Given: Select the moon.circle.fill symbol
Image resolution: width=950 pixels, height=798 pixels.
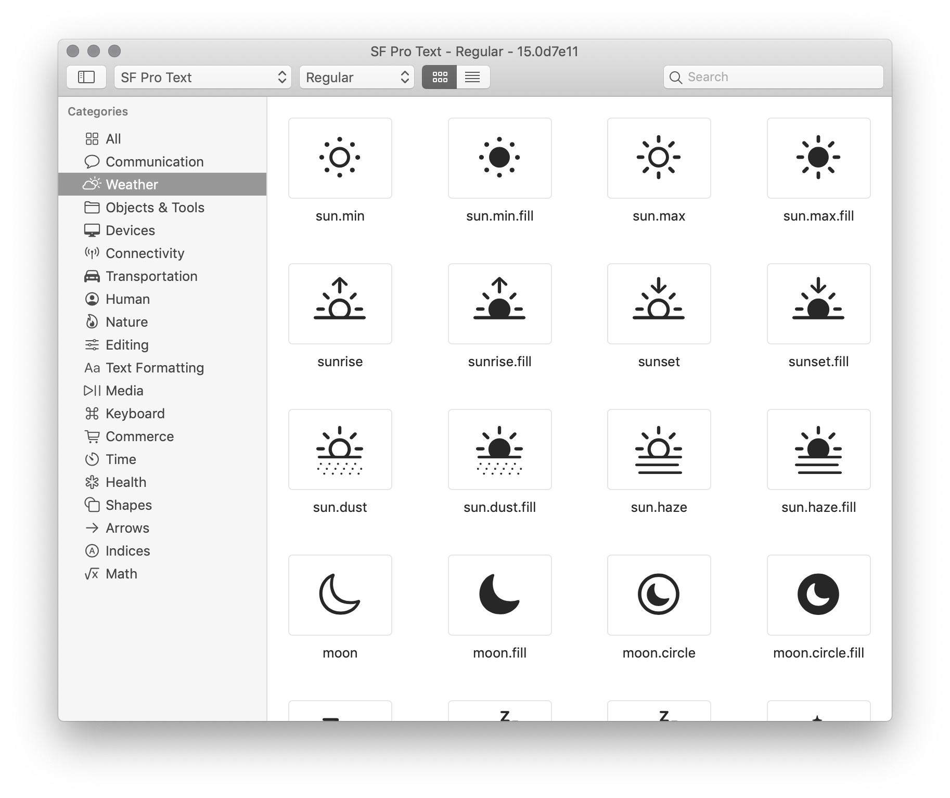Looking at the screenshot, I should pyautogui.click(x=818, y=595).
